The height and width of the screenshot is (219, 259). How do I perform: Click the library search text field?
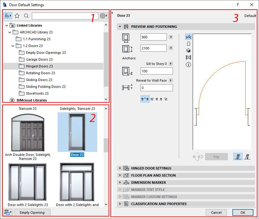click(65, 16)
